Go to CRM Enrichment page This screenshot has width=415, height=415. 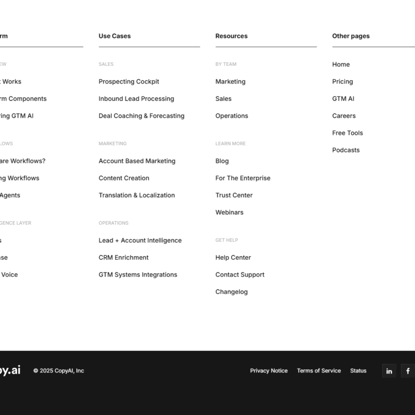coord(123,257)
